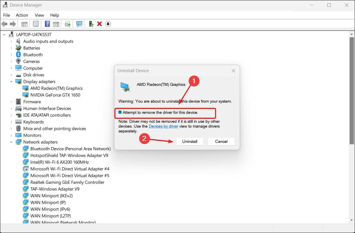Click the Show/Hide console tree icon
Screen dimensions: 355x233
[24, 24]
